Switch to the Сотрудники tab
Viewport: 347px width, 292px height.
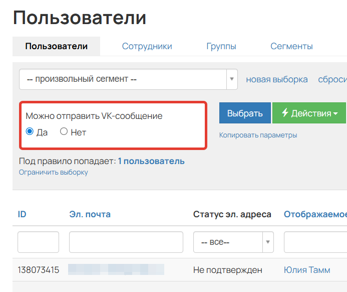point(147,46)
